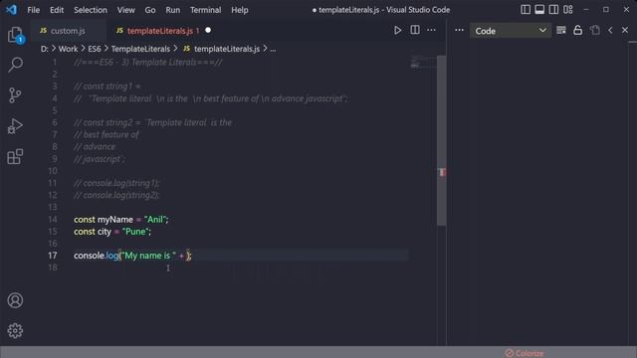This screenshot has height=358, width=637.
Task: Select the Code output channel dropdown
Action: coord(511,31)
